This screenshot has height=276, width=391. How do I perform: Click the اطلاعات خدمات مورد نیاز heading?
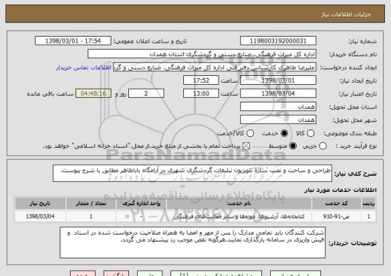[340, 190]
